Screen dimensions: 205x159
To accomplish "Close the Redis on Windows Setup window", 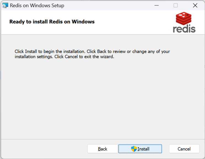I will click(x=195, y=5).
